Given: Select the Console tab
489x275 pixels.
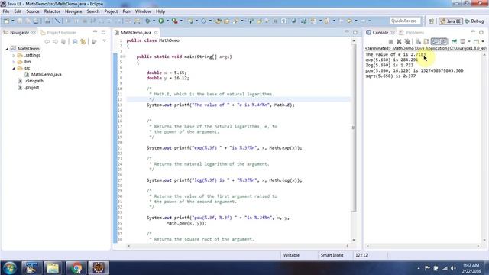Looking at the screenshot, I should (x=380, y=32).
